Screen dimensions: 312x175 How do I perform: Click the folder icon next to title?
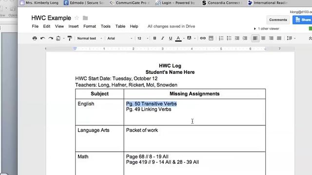pos(85,18)
